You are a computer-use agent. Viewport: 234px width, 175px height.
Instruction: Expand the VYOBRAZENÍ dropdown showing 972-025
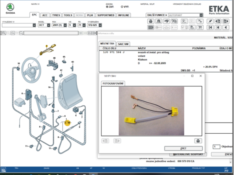coord(100,25)
